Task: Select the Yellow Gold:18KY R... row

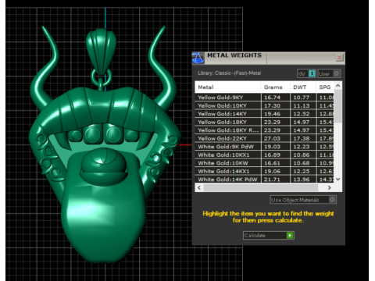Action: click(264, 130)
